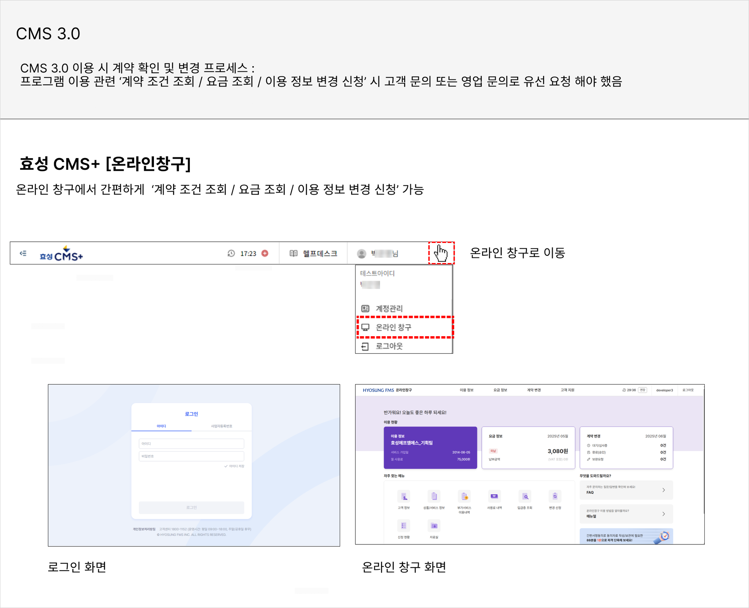Open the 입금증 조회 shortcut icon
This screenshot has height=608, width=749.
tap(524, 496)
